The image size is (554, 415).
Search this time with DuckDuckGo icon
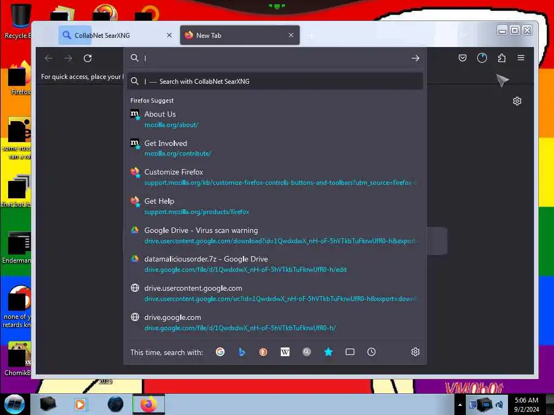coord(263,352)
